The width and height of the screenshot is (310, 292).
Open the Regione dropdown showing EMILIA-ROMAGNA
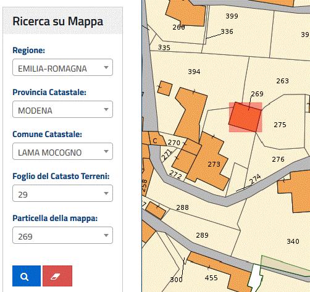[62, 67]
